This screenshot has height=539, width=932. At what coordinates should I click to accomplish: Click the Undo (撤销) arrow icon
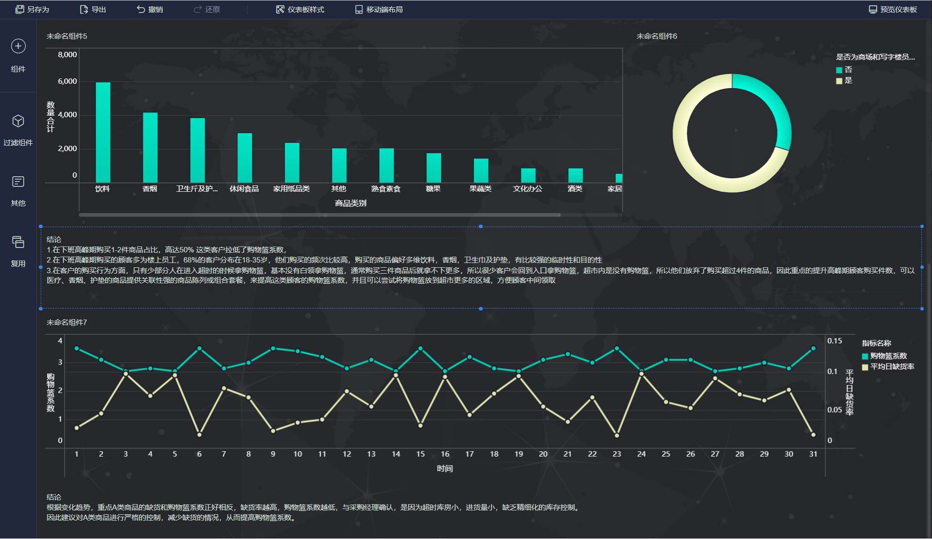point(141,9)
